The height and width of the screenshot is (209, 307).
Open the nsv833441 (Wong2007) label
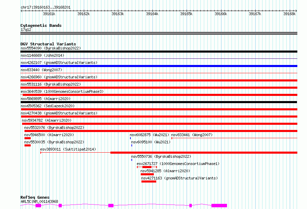click(x=192, y=135)
